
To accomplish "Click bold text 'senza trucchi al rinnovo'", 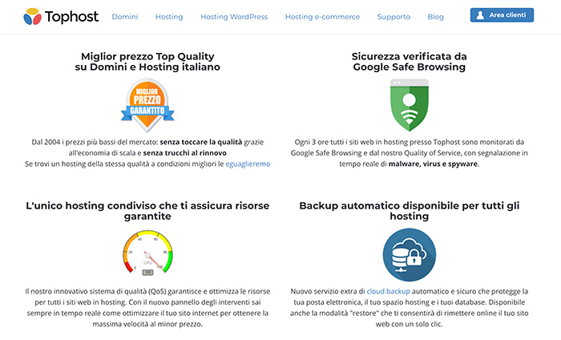I will pyautogui.click(x=184, y=153).
